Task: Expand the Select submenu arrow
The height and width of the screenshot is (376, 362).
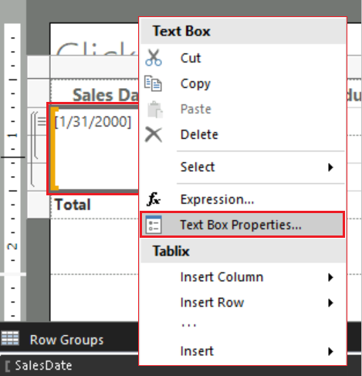Action: point(331,168)
